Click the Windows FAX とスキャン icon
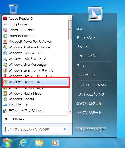The width and height of the screenshot is (125, 148). 5,59
